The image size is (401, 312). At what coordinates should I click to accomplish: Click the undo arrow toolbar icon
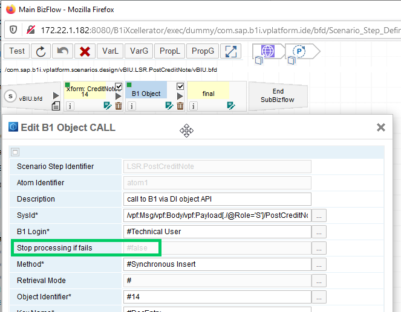point(63,51)
